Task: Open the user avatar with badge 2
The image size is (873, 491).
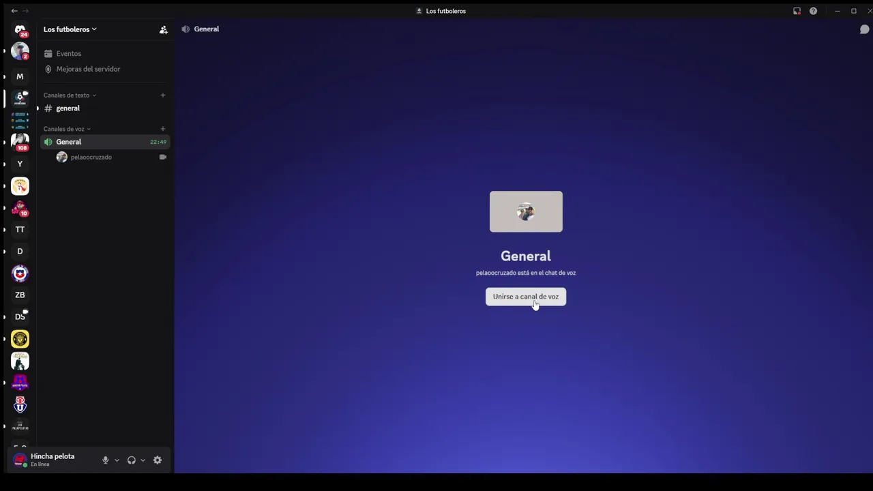Action: 20,51
